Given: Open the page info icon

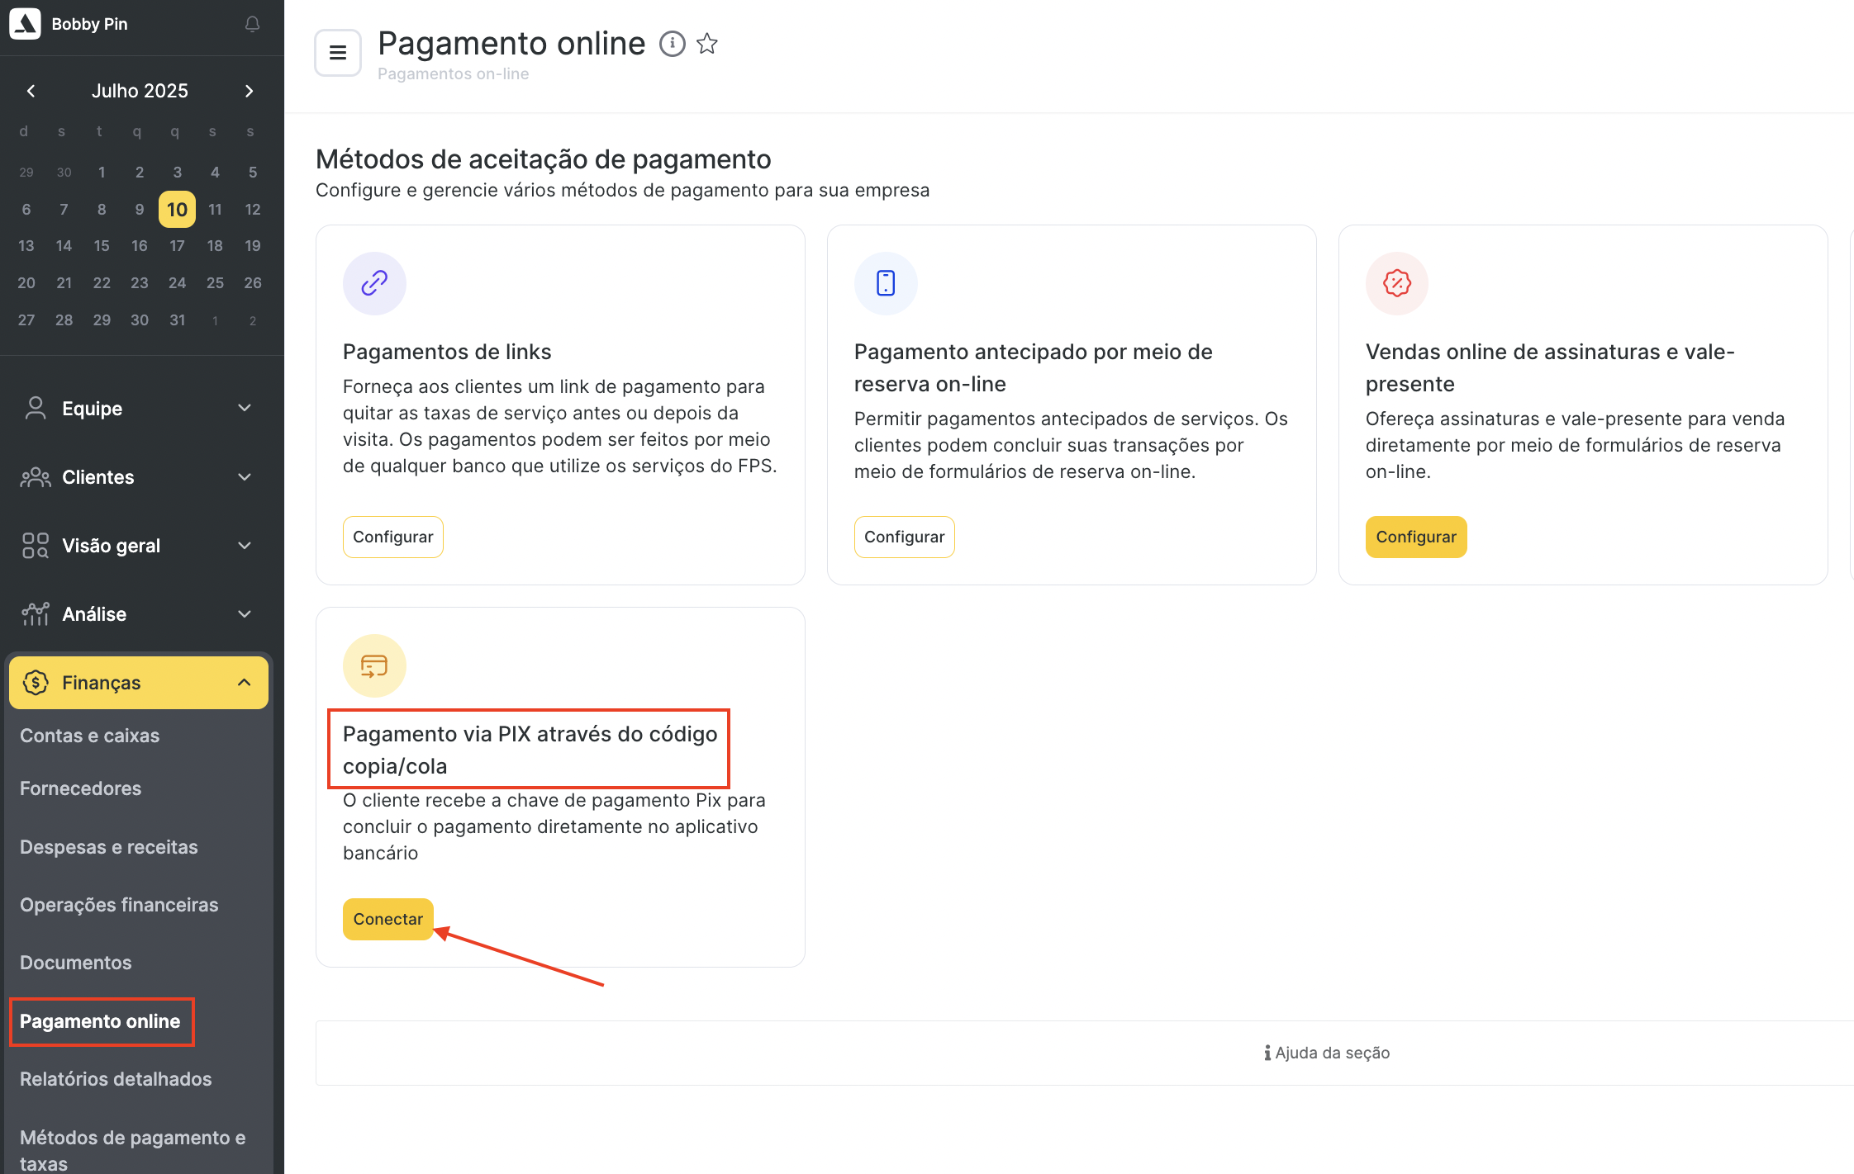Looking at the screenshot, I should 672,44.
